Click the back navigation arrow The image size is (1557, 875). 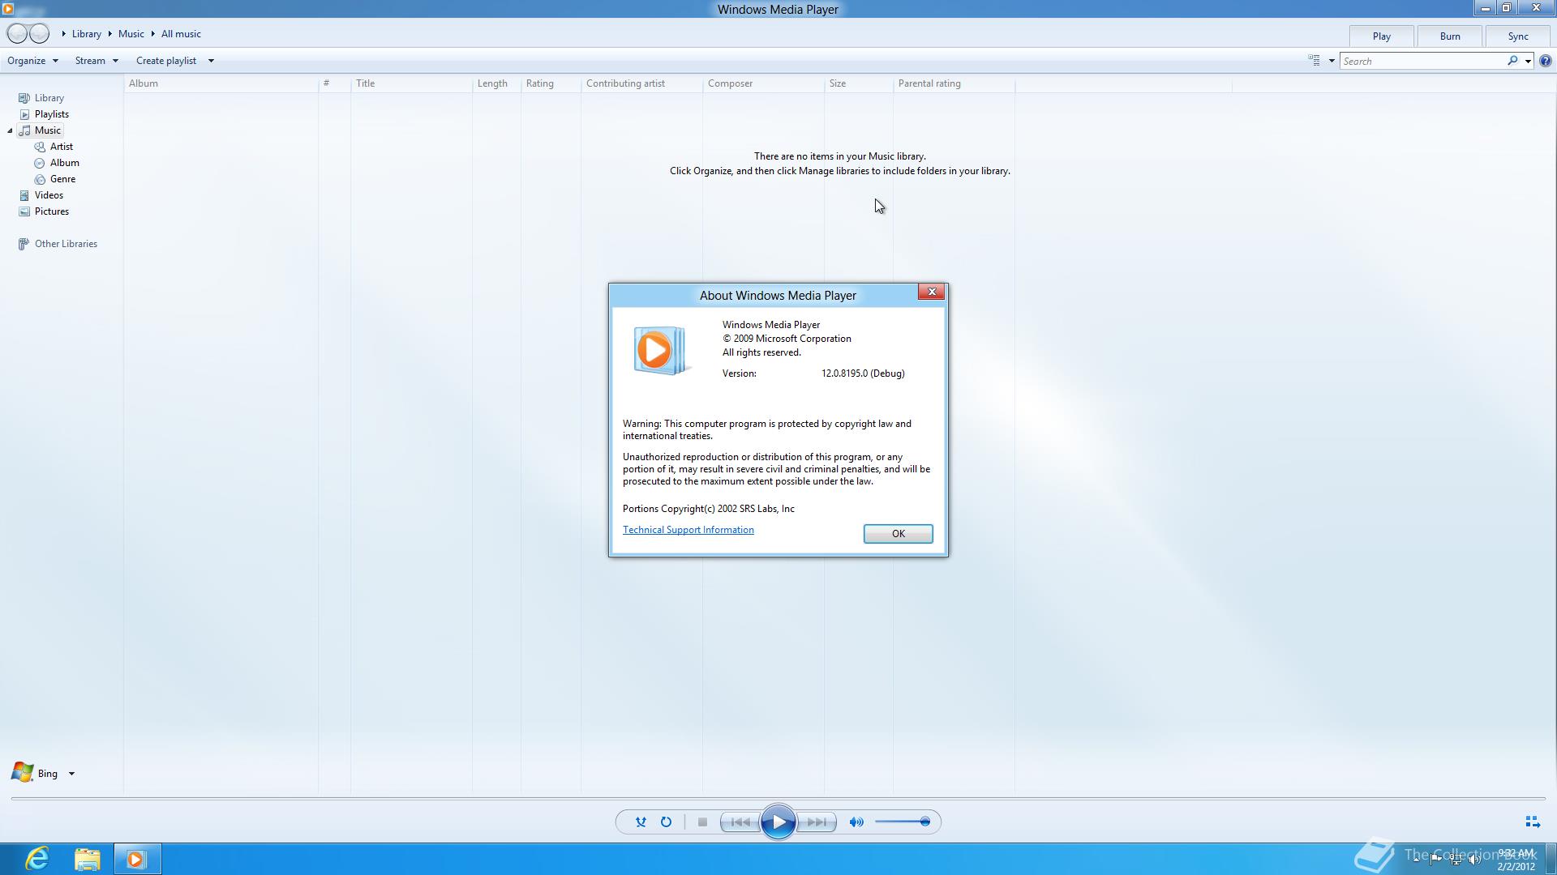coord(16,33)
